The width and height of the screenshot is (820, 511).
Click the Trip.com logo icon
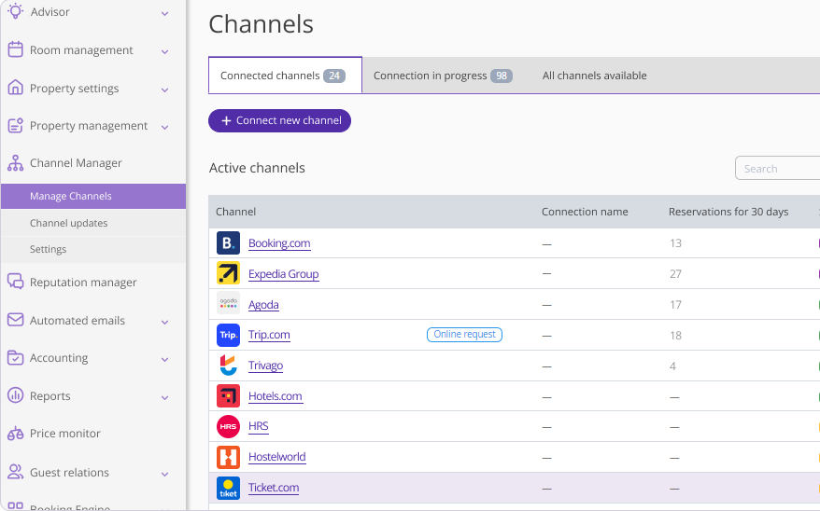click(x=228, y=335)
